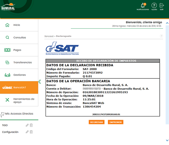
Task: Open Herramientas de apoyo menu item
Action: coord(19,100)
